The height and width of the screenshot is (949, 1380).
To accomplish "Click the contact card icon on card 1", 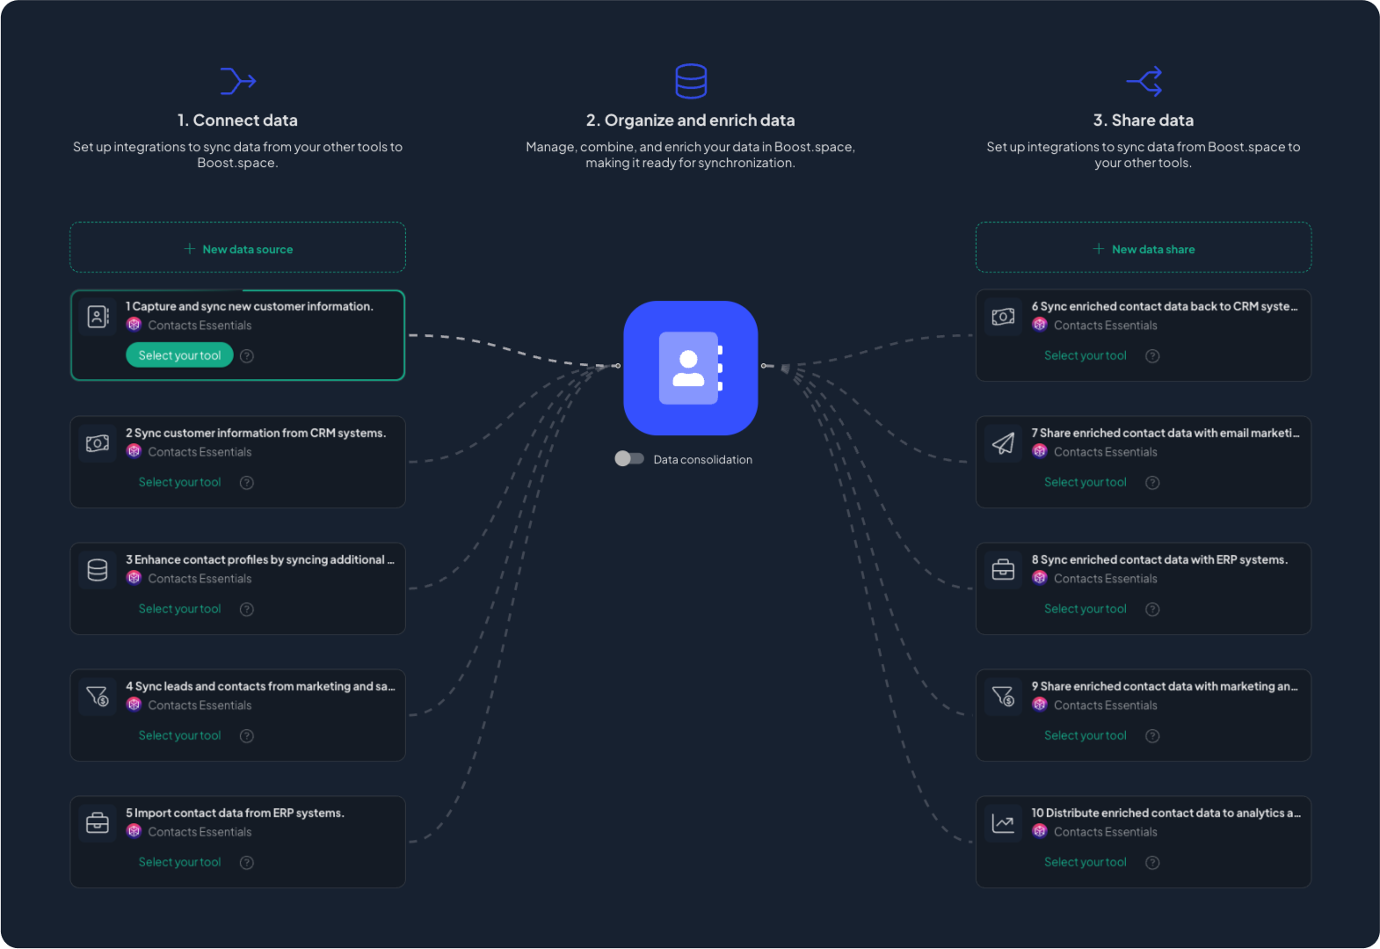I will (x=98, y=317).
